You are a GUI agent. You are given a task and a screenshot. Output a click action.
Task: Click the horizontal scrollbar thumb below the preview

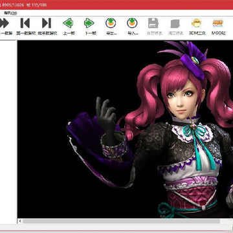(121, 221)
